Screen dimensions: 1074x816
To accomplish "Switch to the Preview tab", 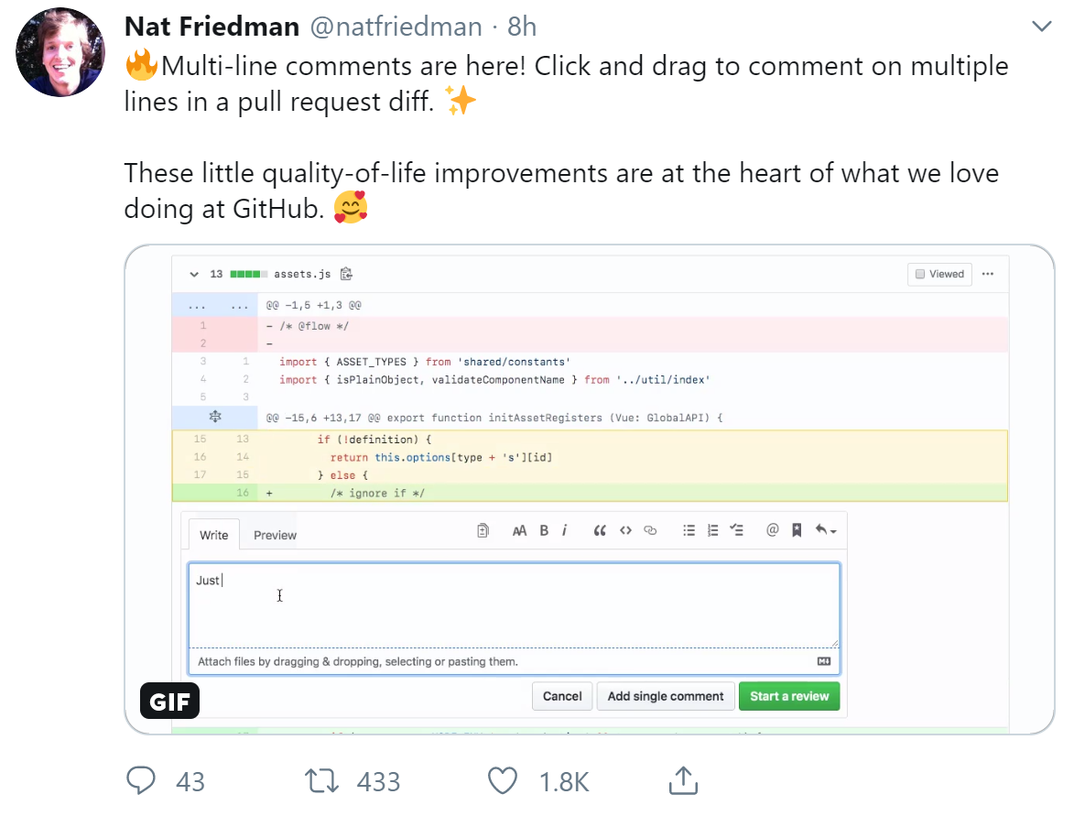I will [x=275, y=535].
